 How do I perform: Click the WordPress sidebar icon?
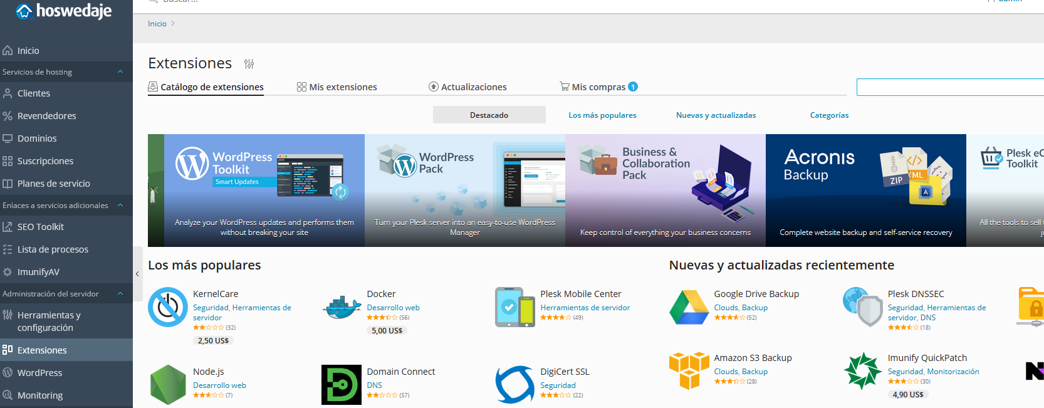pos(8,373)
